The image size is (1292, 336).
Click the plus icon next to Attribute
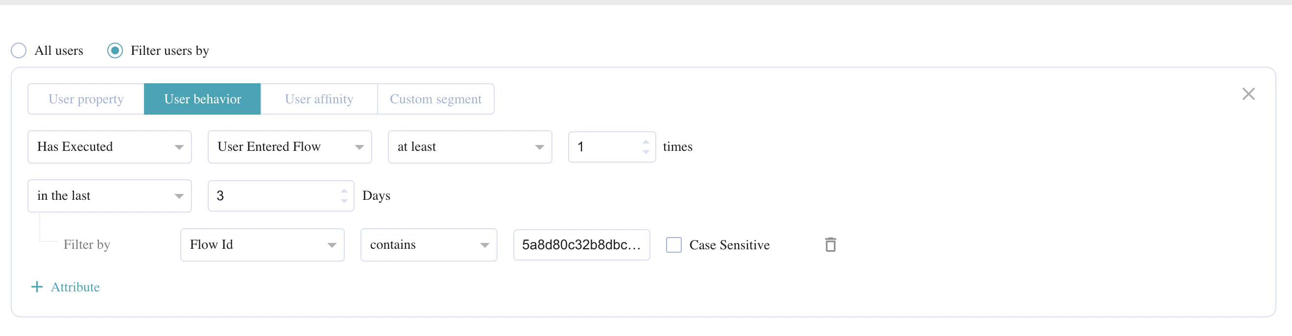point(37,287)
